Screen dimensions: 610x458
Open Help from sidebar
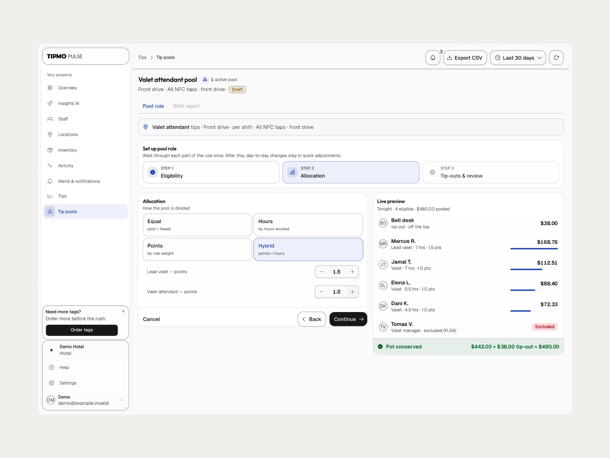85,367
